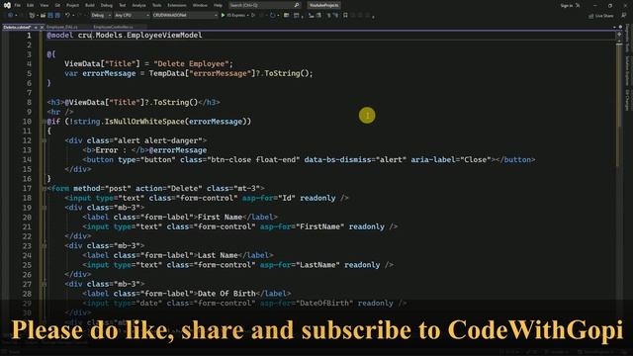Open the Window menu
This screenshot has height=356, width=633.
point(200,5)
